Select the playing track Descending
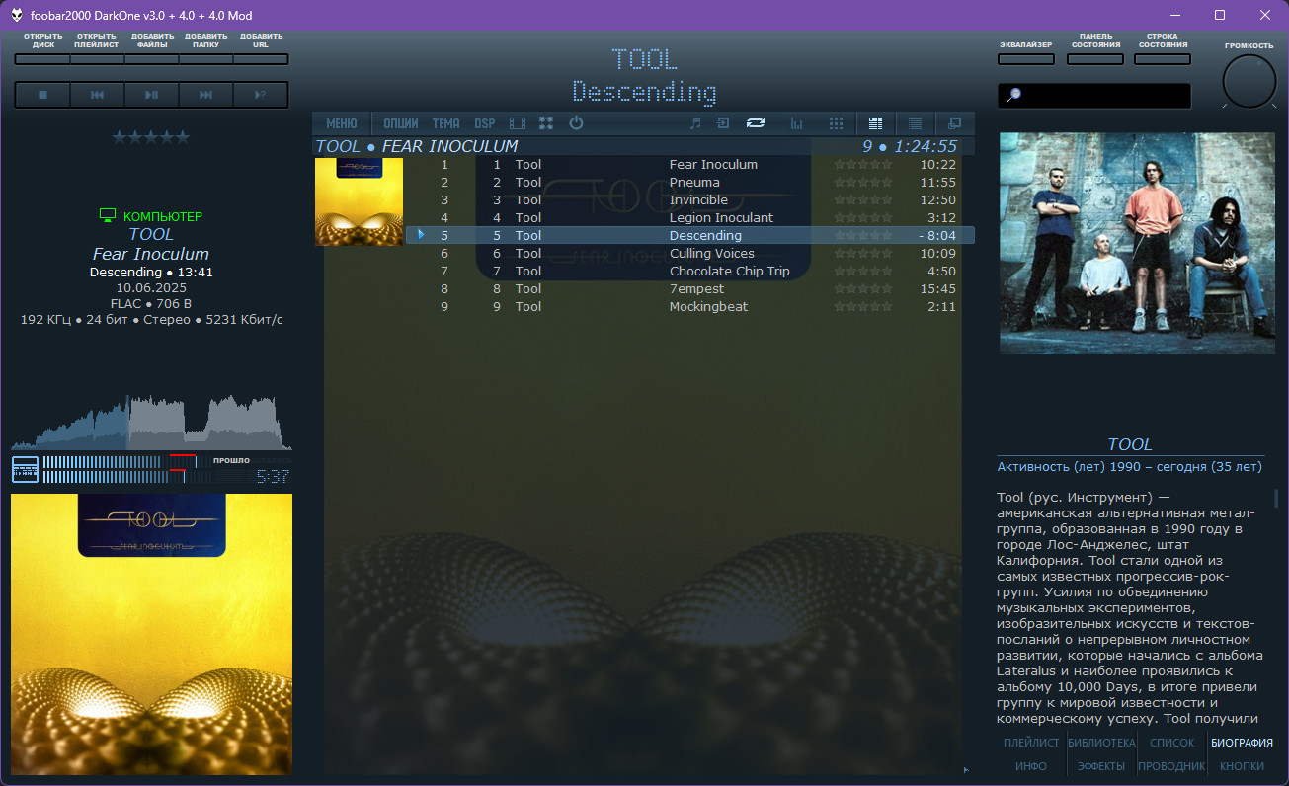Image resolution: width=1289 pixels, height=786 pixels. click(690, 235)
